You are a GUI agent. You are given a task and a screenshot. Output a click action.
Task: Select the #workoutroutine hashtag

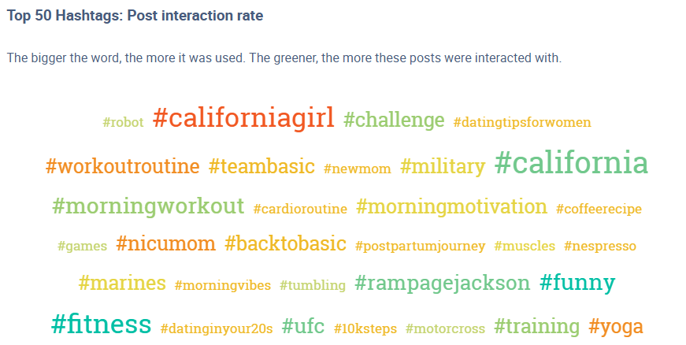point(123,167)
